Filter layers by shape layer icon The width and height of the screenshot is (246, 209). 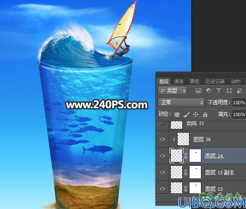[229, 91]
